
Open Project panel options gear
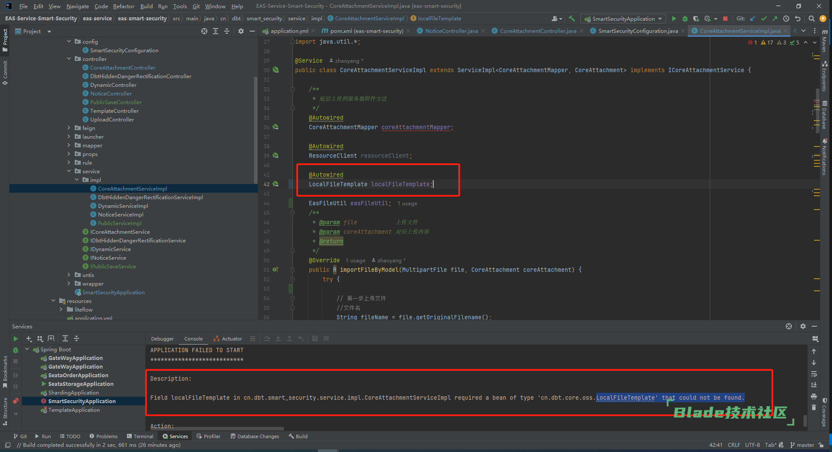pyautogui.click(x=241, y=31)
